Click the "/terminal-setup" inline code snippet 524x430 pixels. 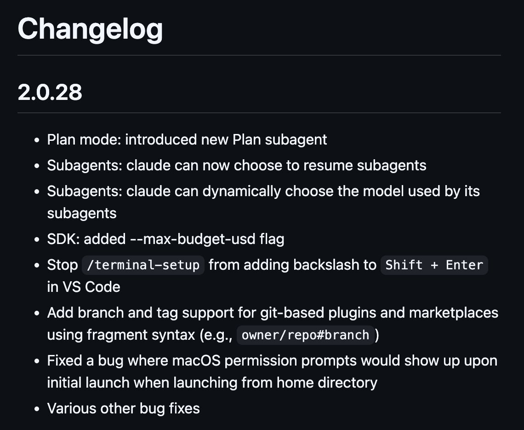point(143,265)
